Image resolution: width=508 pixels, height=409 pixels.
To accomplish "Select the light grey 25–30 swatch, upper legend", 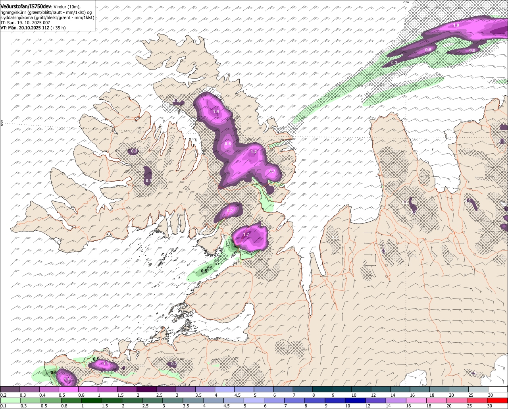I will (479, 389).
